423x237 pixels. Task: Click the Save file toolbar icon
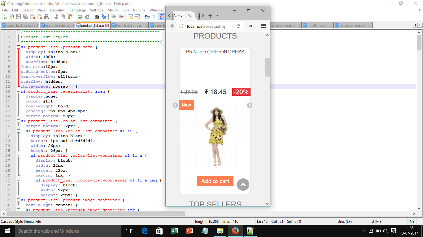pos(18,17)
